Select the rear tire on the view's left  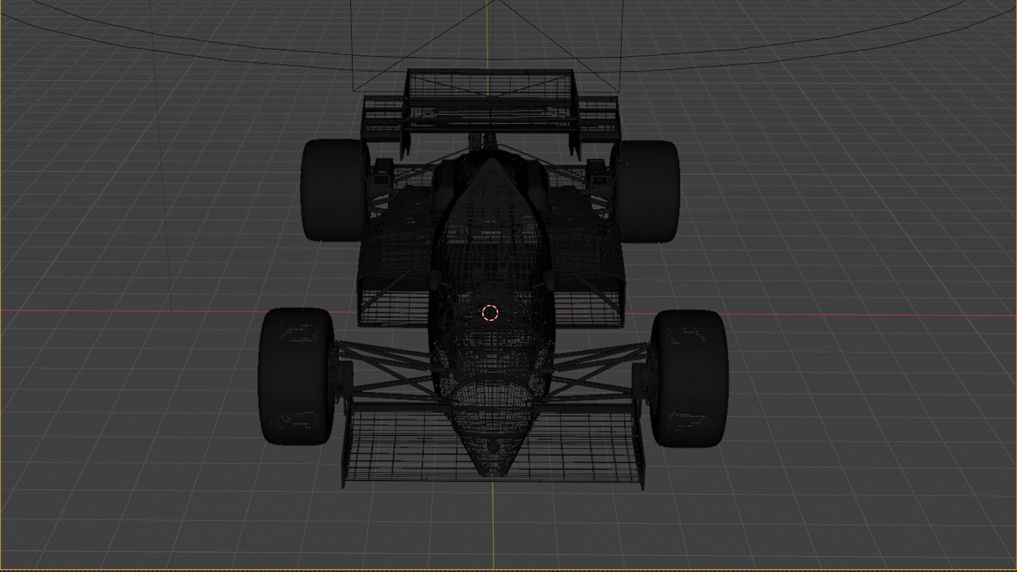334,191
